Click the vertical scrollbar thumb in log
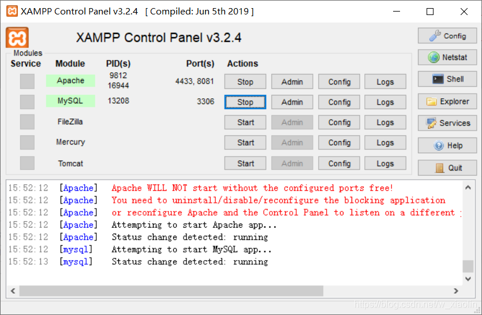This screenshot has height=315, width=482. pos(468,266)
